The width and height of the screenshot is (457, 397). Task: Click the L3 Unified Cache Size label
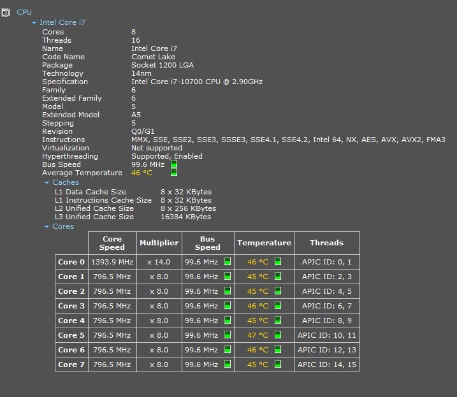[x=94, y=217]
